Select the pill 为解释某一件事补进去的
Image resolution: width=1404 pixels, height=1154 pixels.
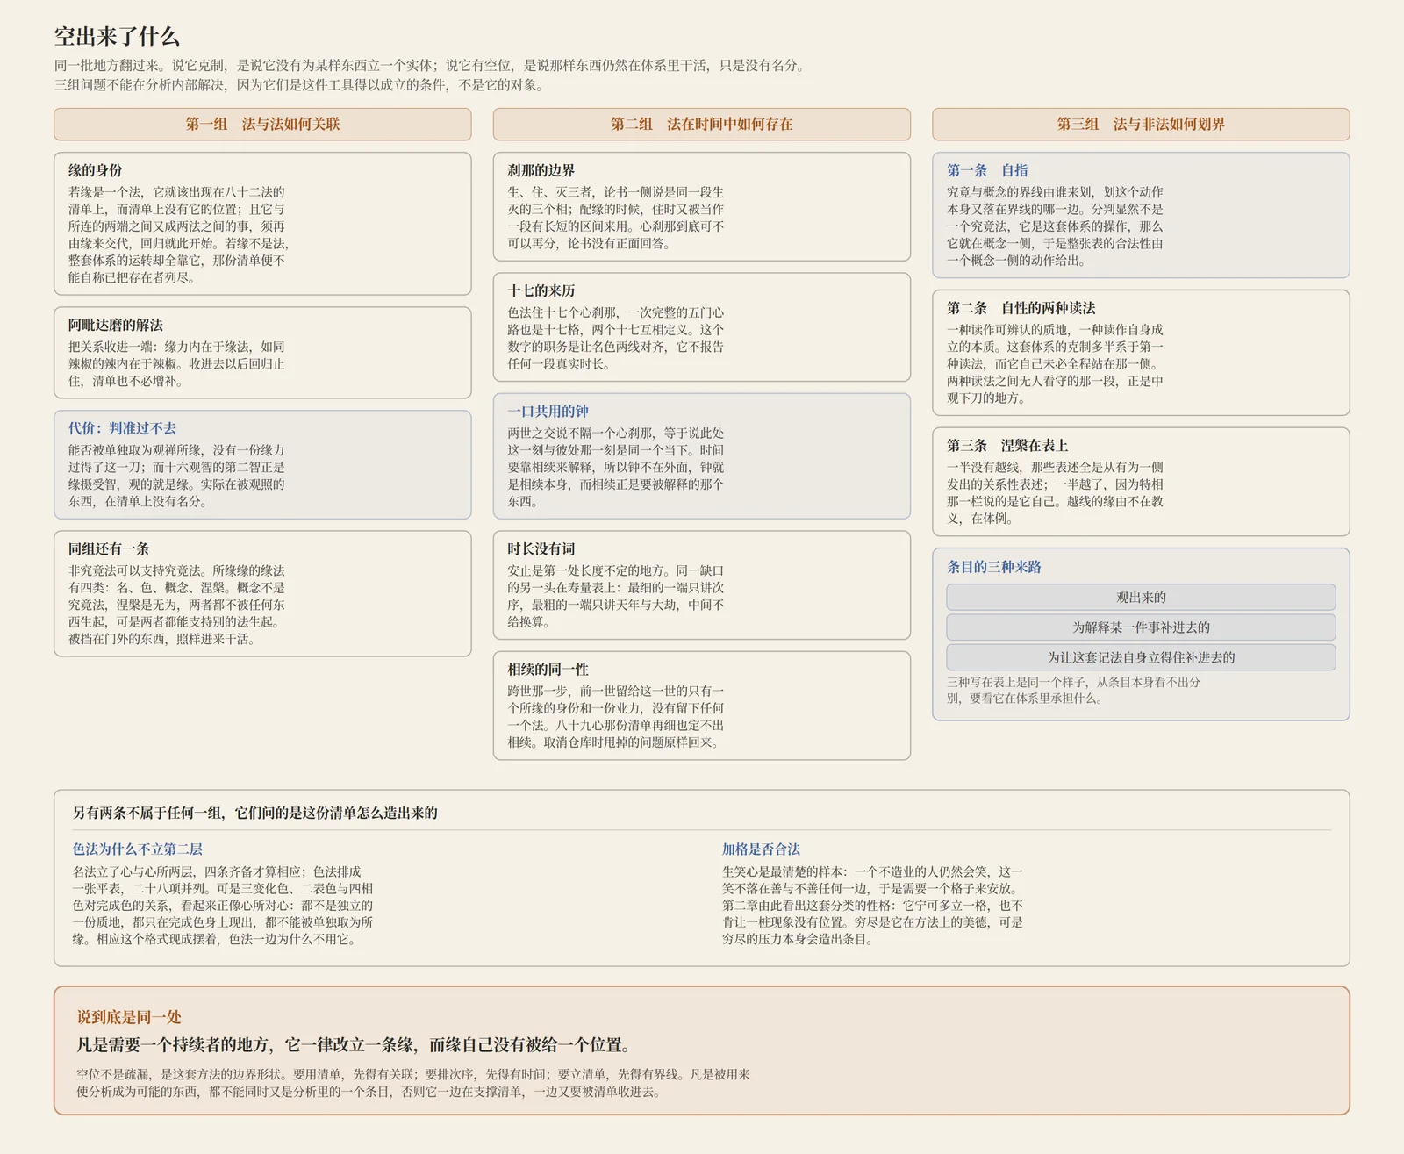(x=1141, y=627)
